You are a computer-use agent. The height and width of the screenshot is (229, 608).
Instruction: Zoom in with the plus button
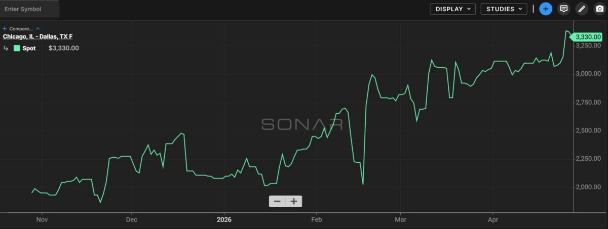(x=293, y=201)
